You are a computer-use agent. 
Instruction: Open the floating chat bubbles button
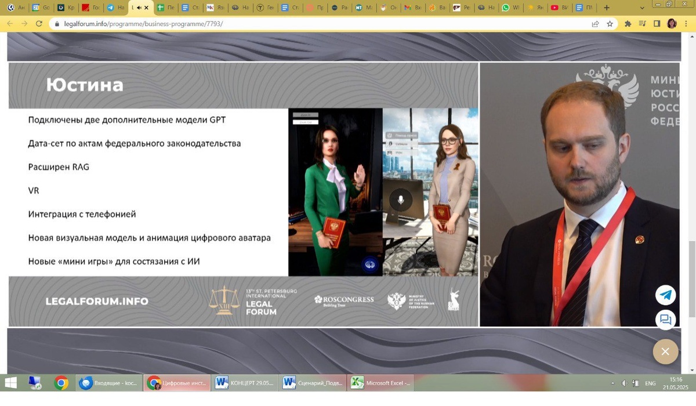[665, 320]
